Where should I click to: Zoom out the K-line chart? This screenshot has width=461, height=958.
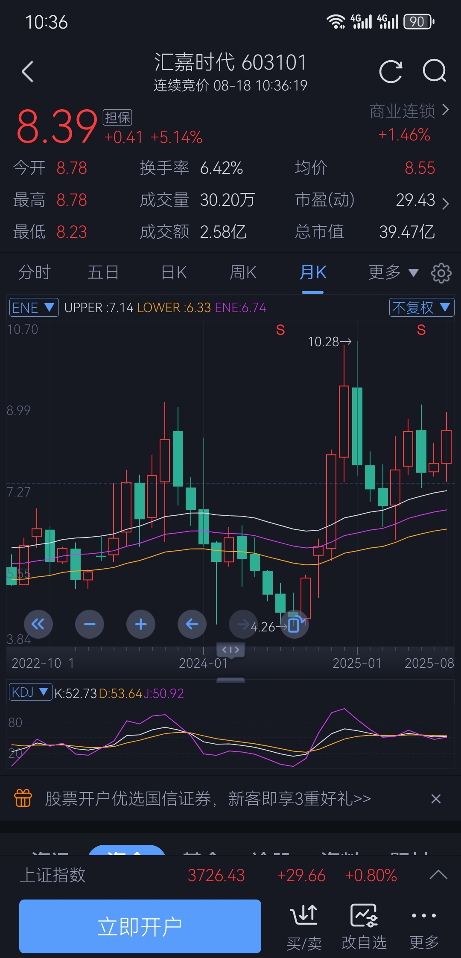(89, 624)
